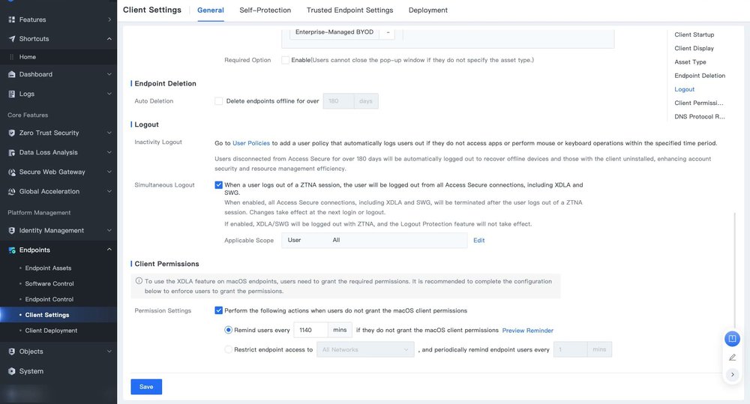Viewport: 750px width, 404px height.
Task: Open Endpoint Assets in sidebar
Action: click(x=48, y=268)
